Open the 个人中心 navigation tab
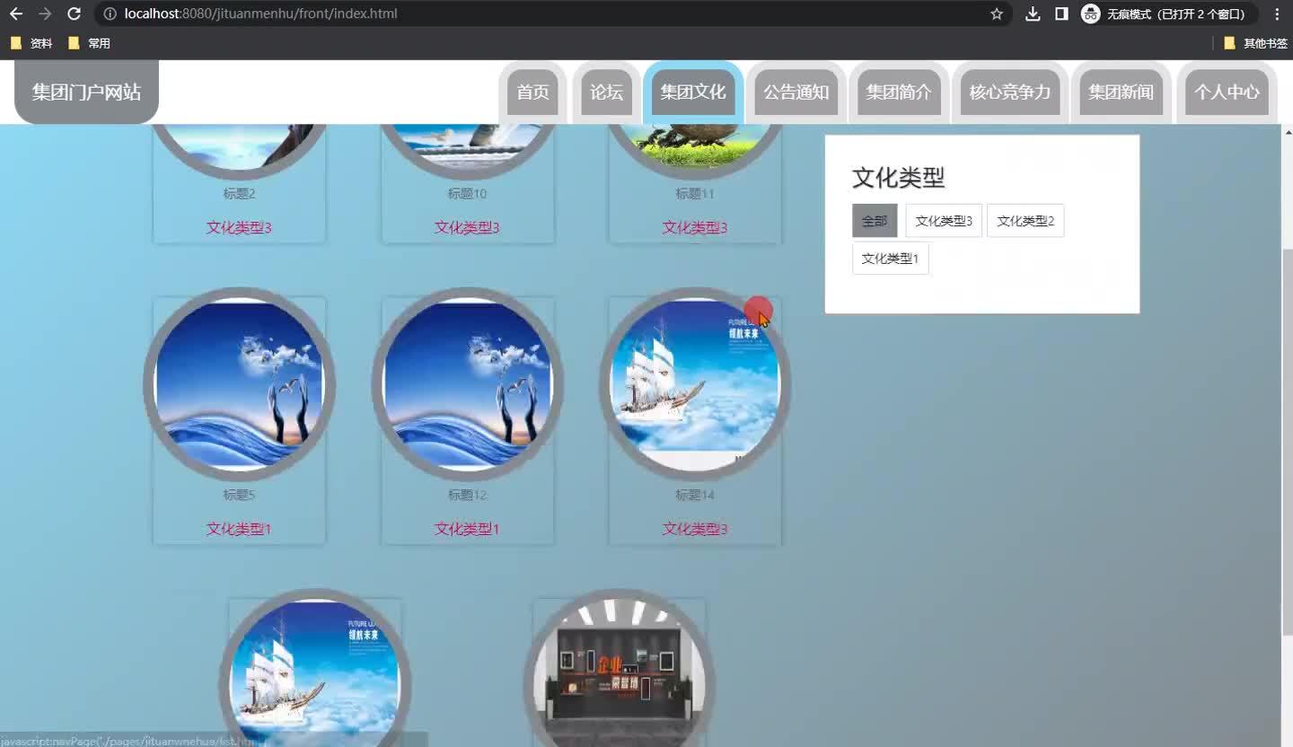 pos(1227,92)
